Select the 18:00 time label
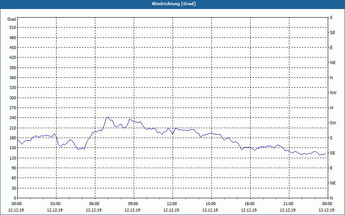The height and width of the screenshot is (215, 345). (x=250, y=204)
